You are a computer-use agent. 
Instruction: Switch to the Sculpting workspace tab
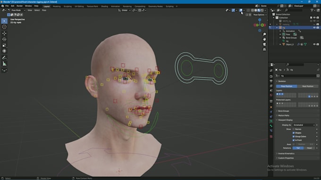coord(68,6)
